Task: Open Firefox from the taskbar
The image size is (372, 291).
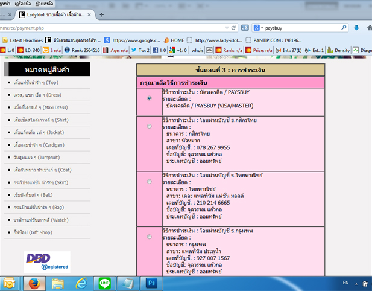Action: point(34,283)
